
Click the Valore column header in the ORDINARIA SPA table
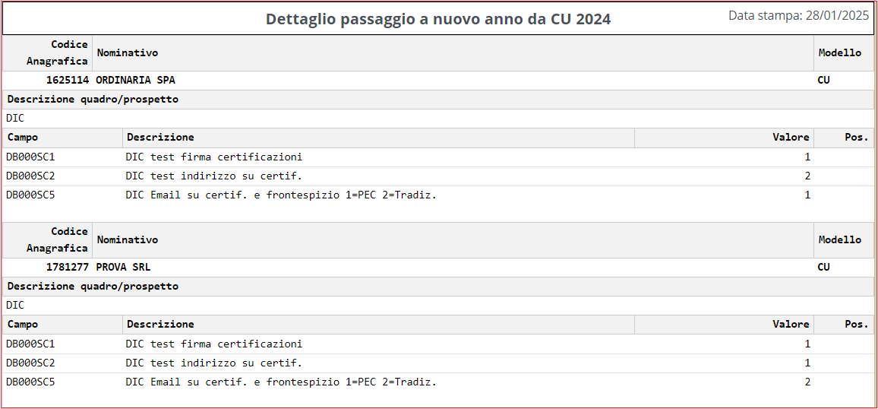point(791,138)
